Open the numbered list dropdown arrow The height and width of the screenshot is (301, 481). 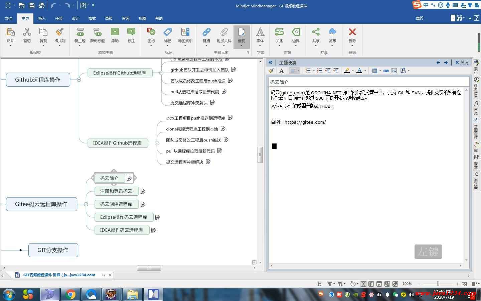pyautogui.click(x=314, y=71)
